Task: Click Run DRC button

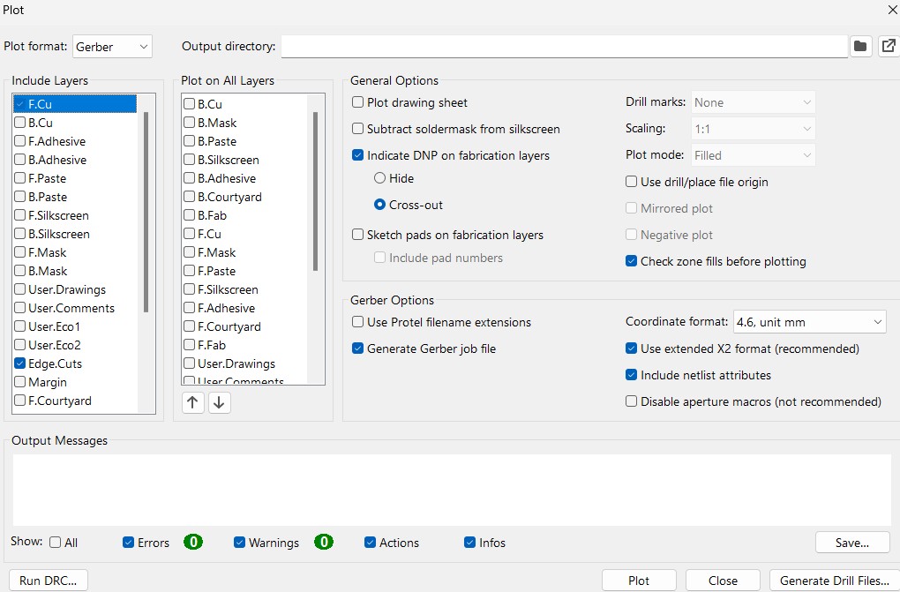Action: (49, 581)
